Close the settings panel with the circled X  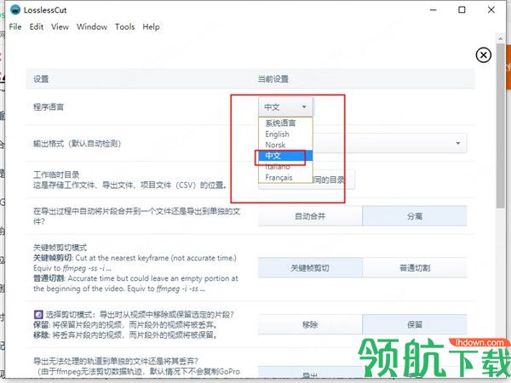[x=483, y=55]
